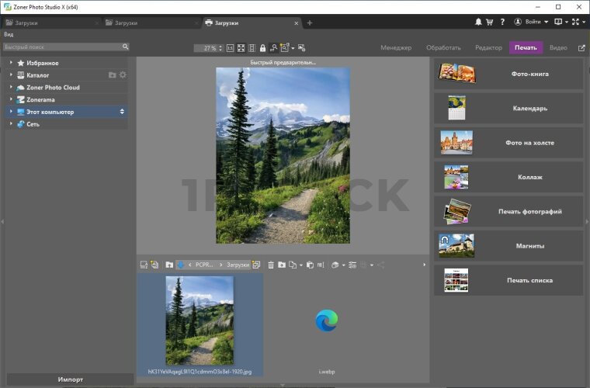The width and height of the screenshot is (590, 388).
Task: Click the external window icon beside Видео
Action: tap(581, 48)
